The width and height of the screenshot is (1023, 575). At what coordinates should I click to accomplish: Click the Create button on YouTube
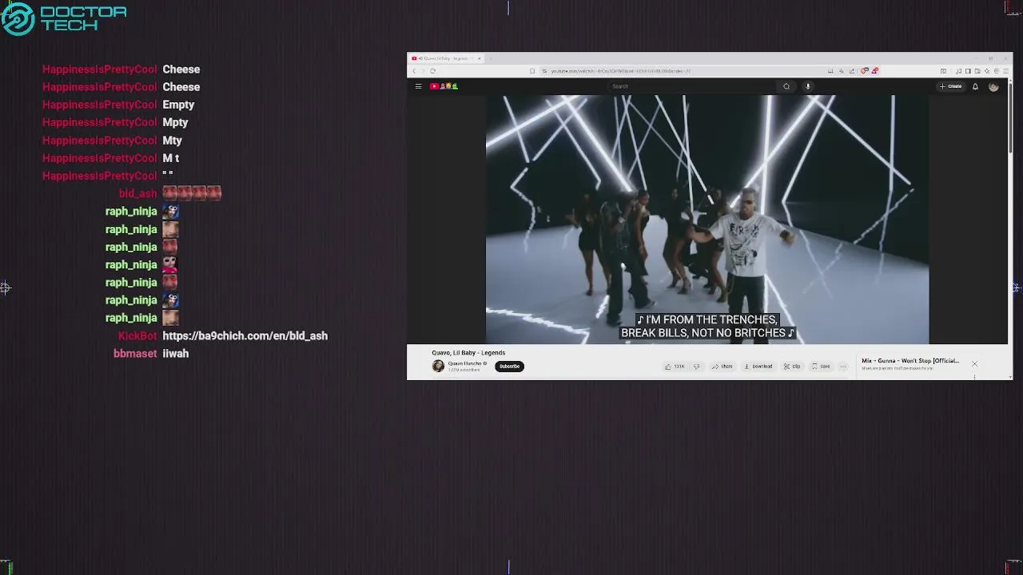tap(951, 86)
